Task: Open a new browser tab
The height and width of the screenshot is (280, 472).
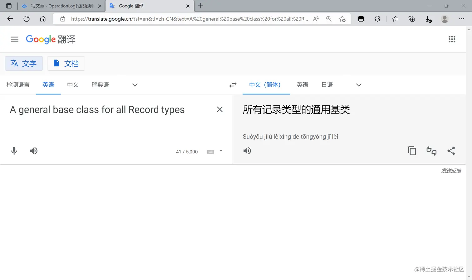Action: (200, 6)
